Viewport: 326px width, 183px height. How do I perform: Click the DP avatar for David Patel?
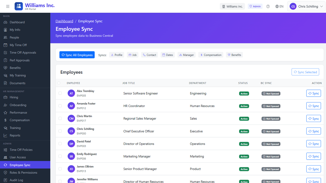(x=71, y=144)
